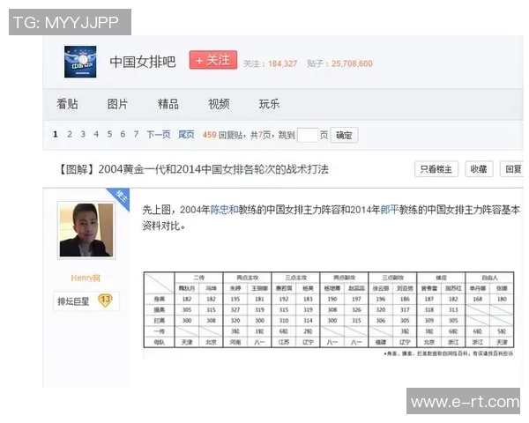The width and height of the screenshot is (529, 423).
Task: Go to page 2 of thread
Action: tap(69, 135)
